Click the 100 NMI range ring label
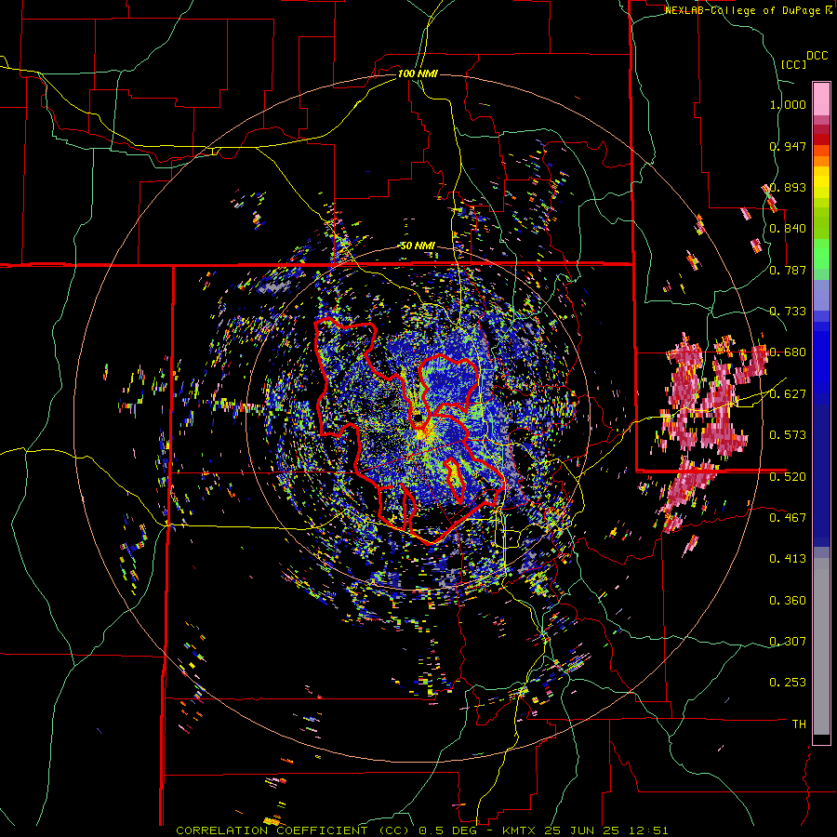The width and height of the screenshot is (837, 837). point(418,73)
